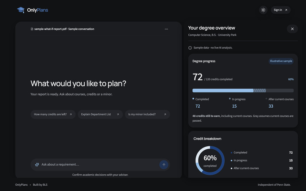Click the OnlyPlans wordmark text
The image size is (306, 191).
pos(38,10)
